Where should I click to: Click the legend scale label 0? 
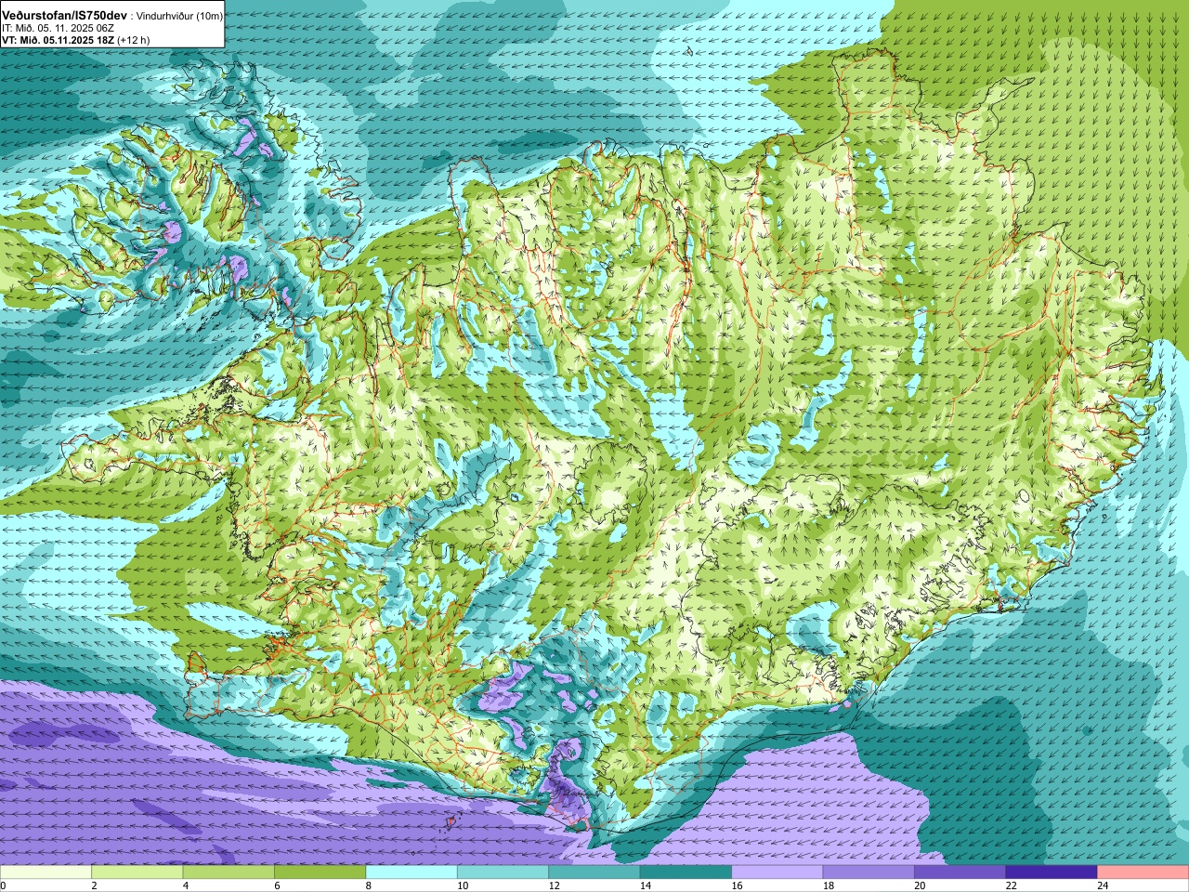coord(3,885)
